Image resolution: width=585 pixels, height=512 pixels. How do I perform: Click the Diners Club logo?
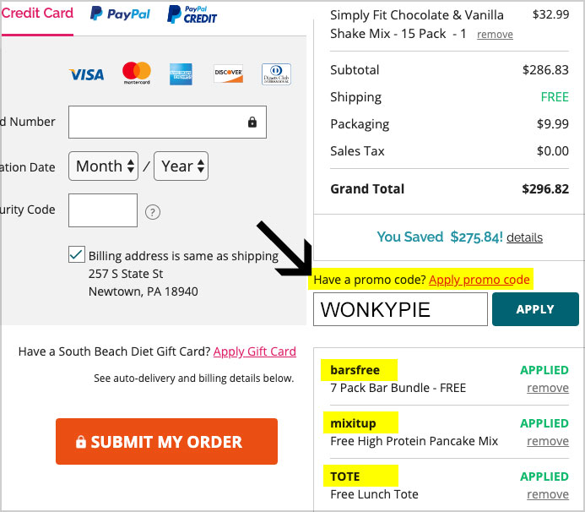276,74
